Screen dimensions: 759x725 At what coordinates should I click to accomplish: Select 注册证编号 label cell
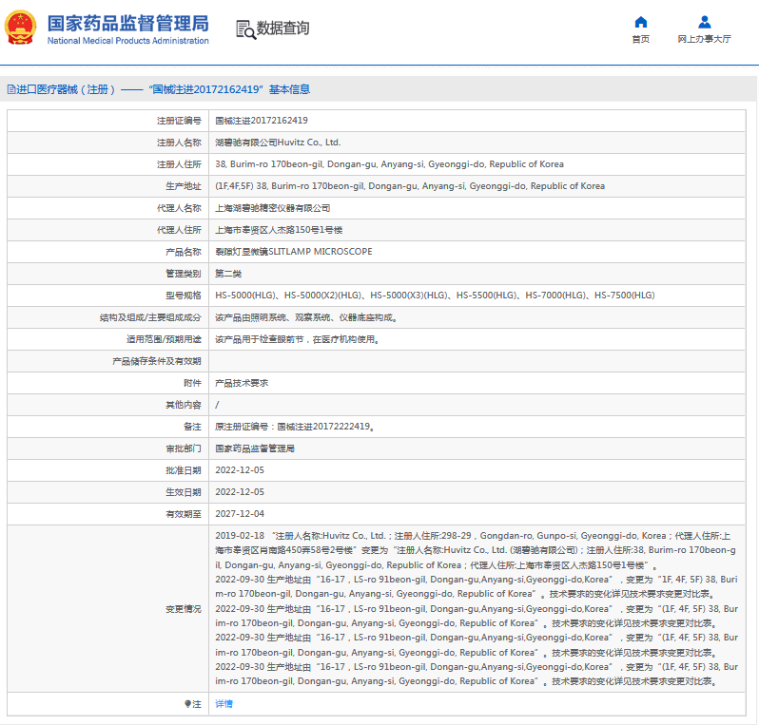click(x=107, y=121)
